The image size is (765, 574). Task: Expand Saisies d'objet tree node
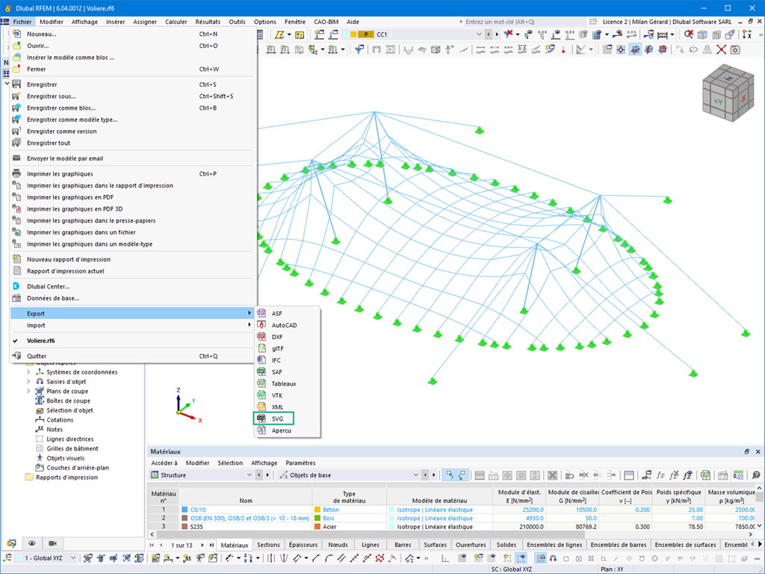28,381
